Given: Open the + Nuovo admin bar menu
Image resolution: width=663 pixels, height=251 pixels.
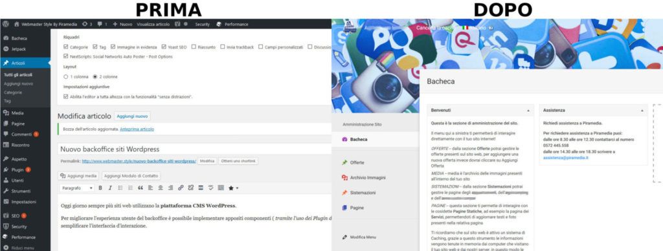Looking at the screenshot, I should click(122, 24).
